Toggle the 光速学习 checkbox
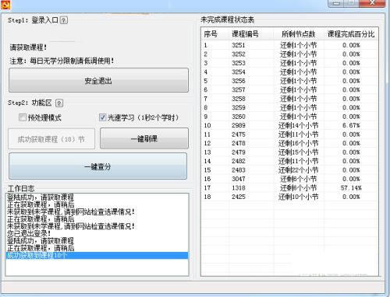This screenshot has height=297, width=390. click(x=103, y=117)
